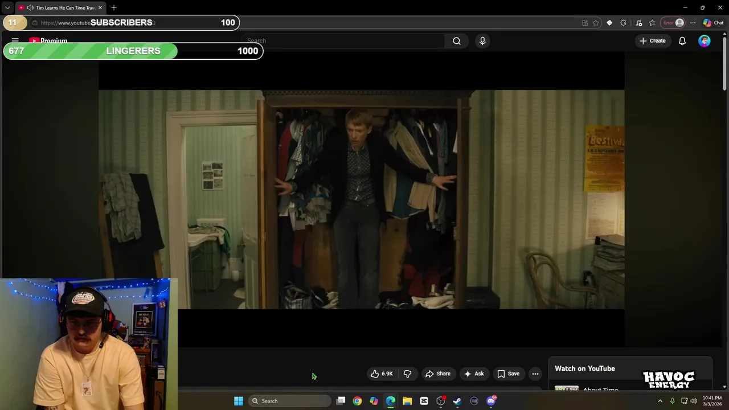Click the Edge profile Error button
729x410 pixels.
point(673,23)
